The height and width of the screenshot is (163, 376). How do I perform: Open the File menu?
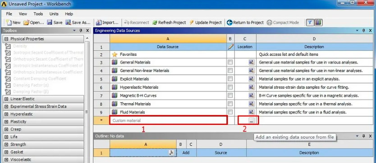(9, 14)
